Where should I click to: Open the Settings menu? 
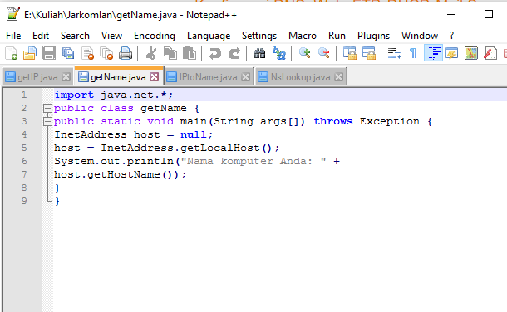(x=259, y=36)
